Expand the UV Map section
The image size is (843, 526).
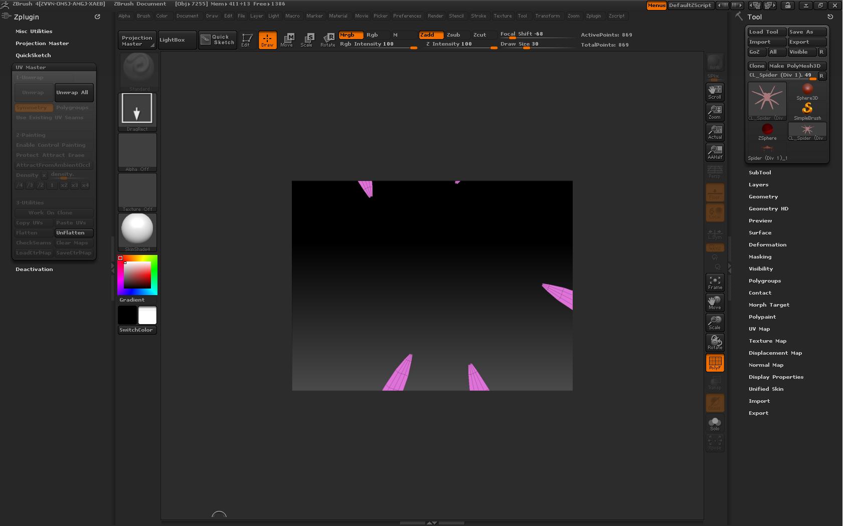(759, 329)
